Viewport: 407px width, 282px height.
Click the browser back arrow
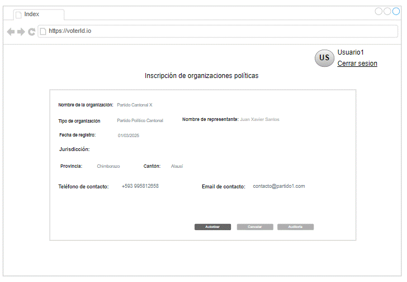pyautogui.click(x=11, y=32)
